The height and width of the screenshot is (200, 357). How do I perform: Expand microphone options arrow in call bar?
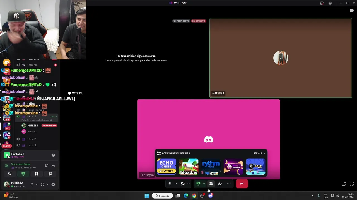point(176,184)
